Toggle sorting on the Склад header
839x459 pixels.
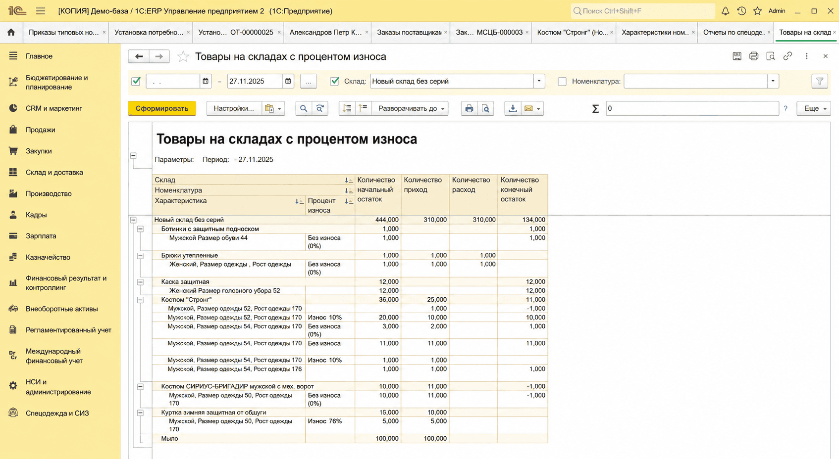pyautogui.click(x=349, y=180)
